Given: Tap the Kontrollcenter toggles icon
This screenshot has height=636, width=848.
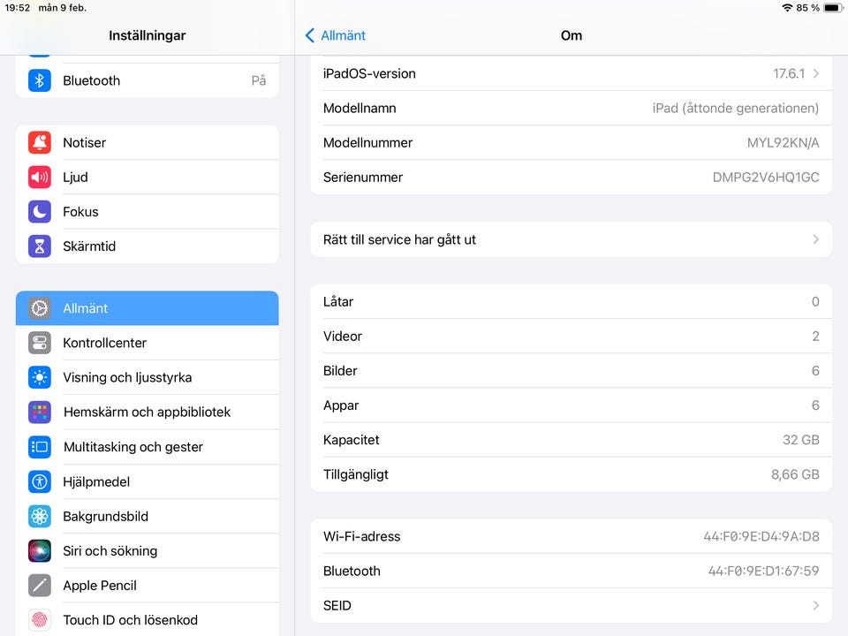Looking at the screenshot, I should [39, 343].
